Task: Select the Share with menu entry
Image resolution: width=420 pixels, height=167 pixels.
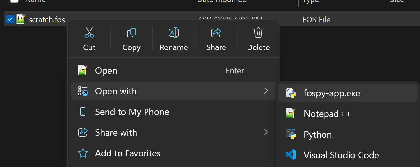Action: (x=173, y=132)
